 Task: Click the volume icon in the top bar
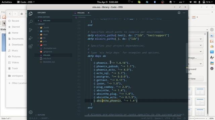click(195, 2)
